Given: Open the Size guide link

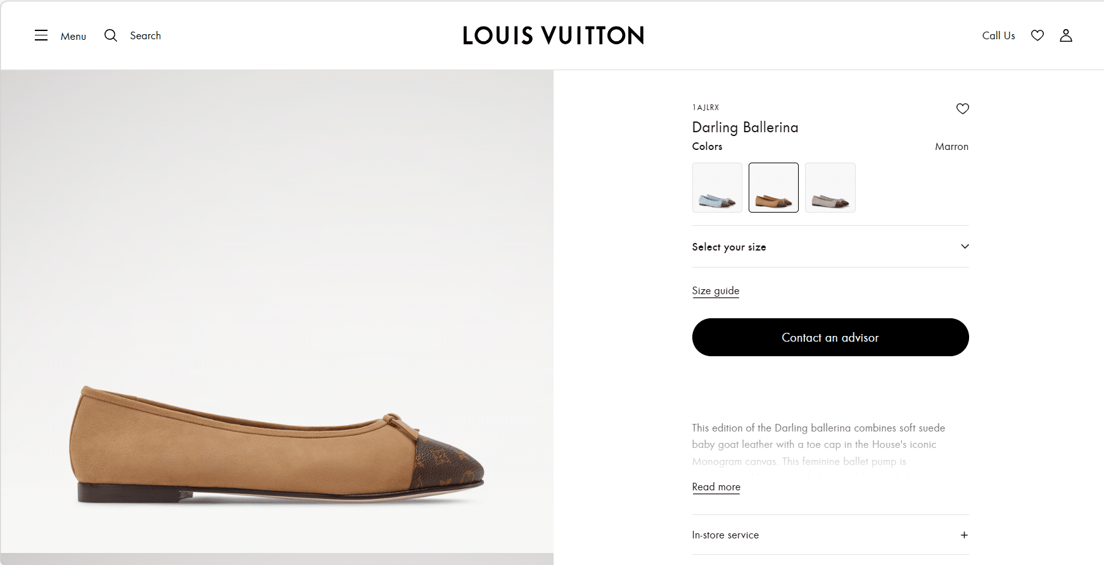Looking at the screenshot, I should click(716, 290).
